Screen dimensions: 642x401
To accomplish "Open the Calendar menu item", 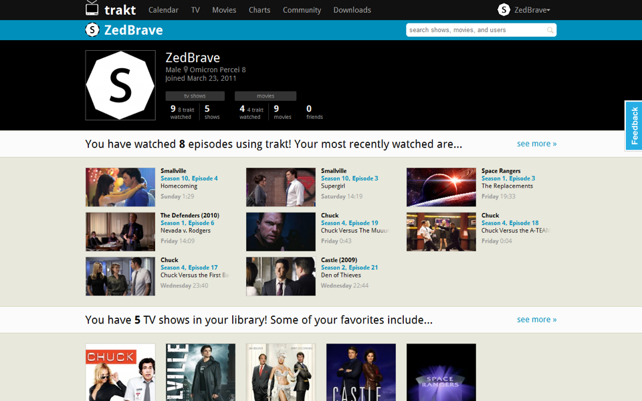I will click(x=163, y=10).
